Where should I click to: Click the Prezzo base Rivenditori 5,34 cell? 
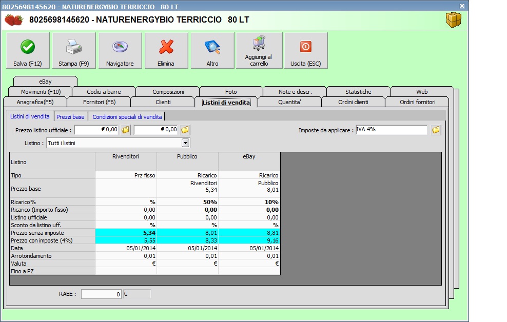[187, 188]
